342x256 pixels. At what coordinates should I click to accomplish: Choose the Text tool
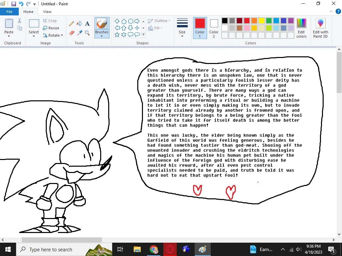87,24
